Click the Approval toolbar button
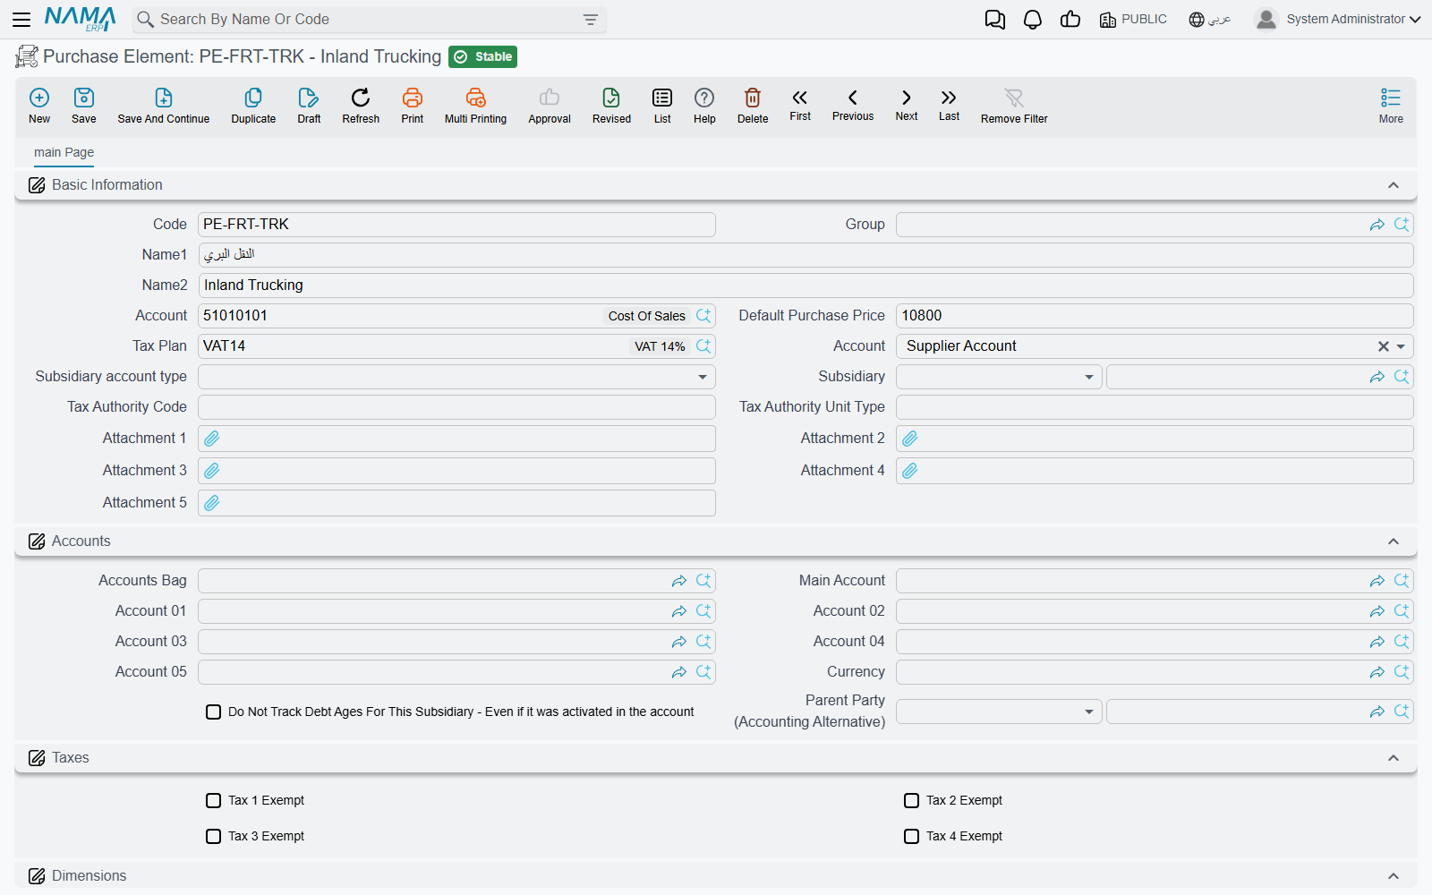This screenshot has width=1432, height=895. (x=550, y=106)
